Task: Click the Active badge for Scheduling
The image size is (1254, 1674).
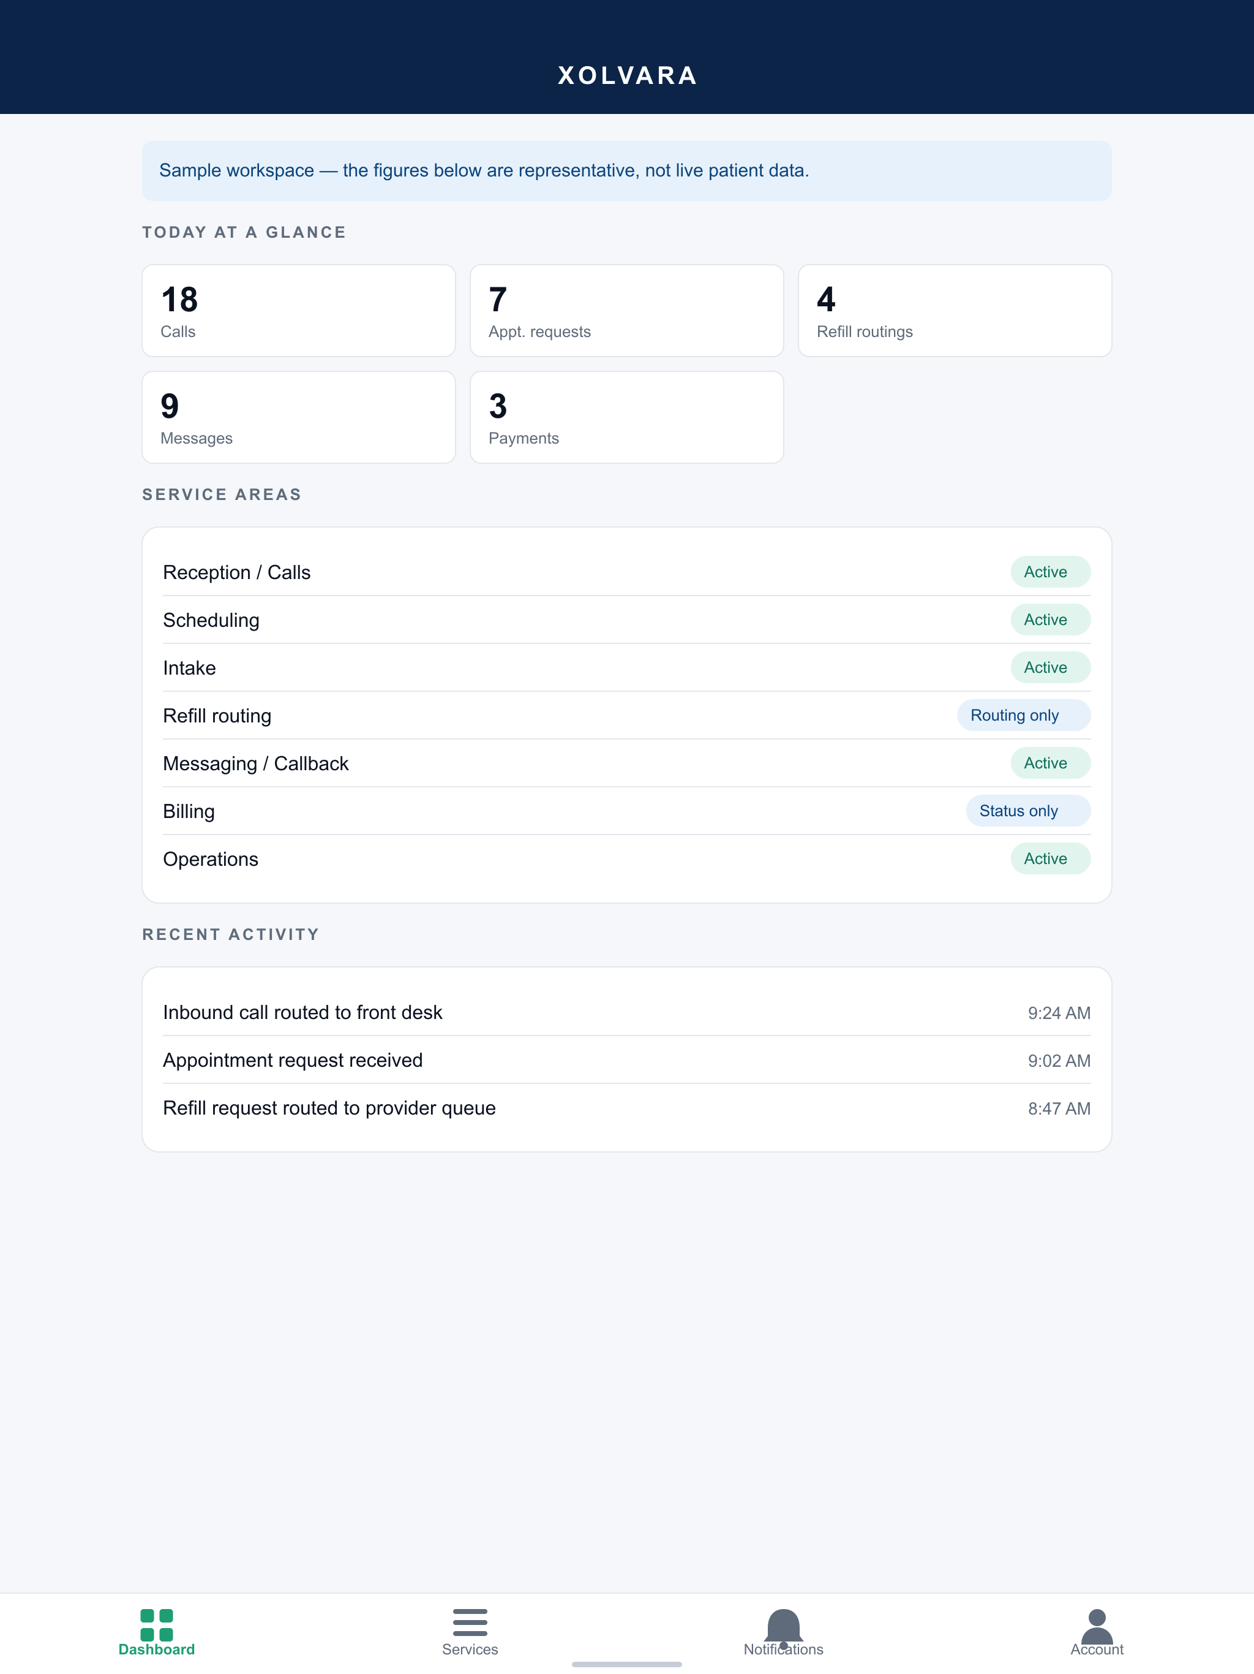Action: tap(1051, 620)
